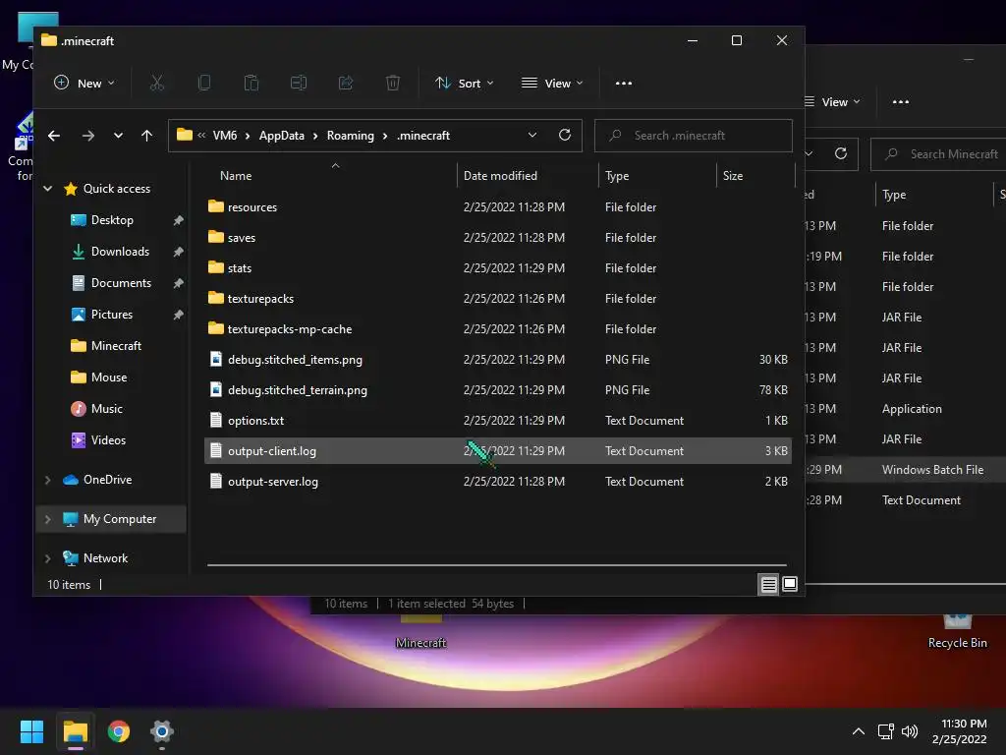Click the pin icon next to Pictures

(179, 315)
